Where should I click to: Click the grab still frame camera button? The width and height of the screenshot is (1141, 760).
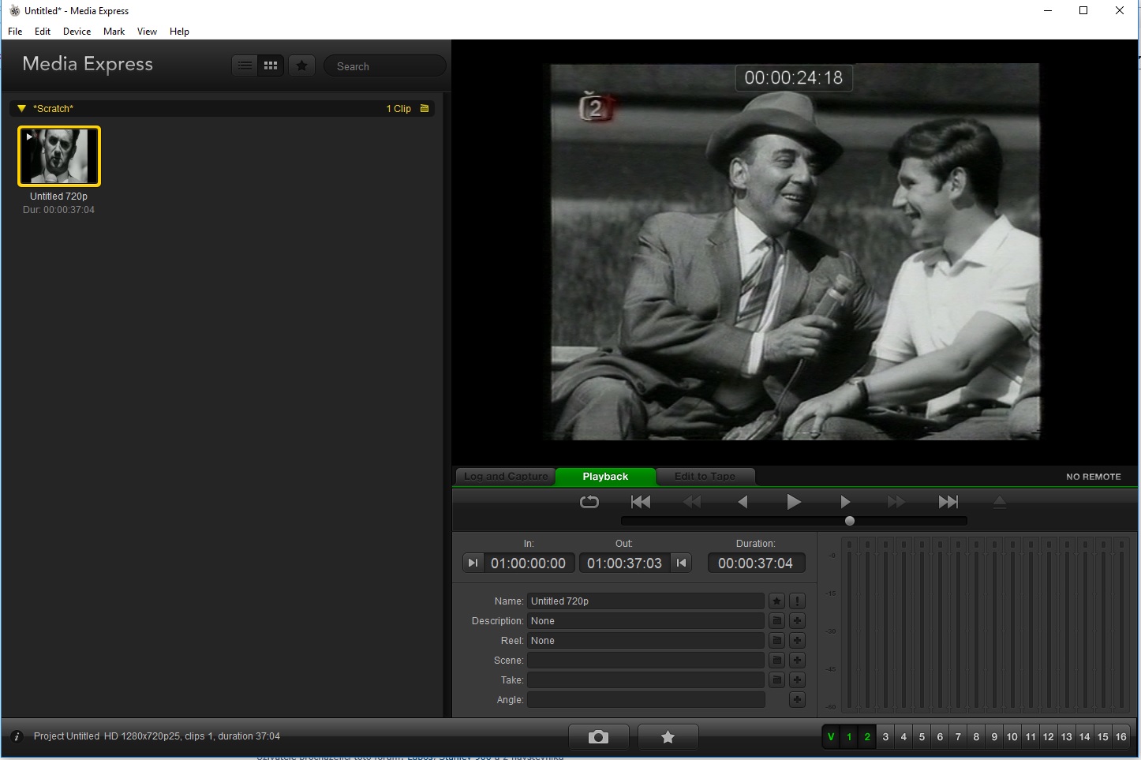pyautogui.click(x=598, y=737)
